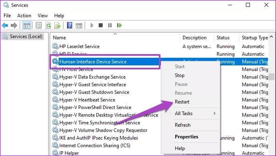The image size is (276, 156).
Task: Click Show/Hide Action Pane toolbar icon
Action: click(x=79, y=26)
